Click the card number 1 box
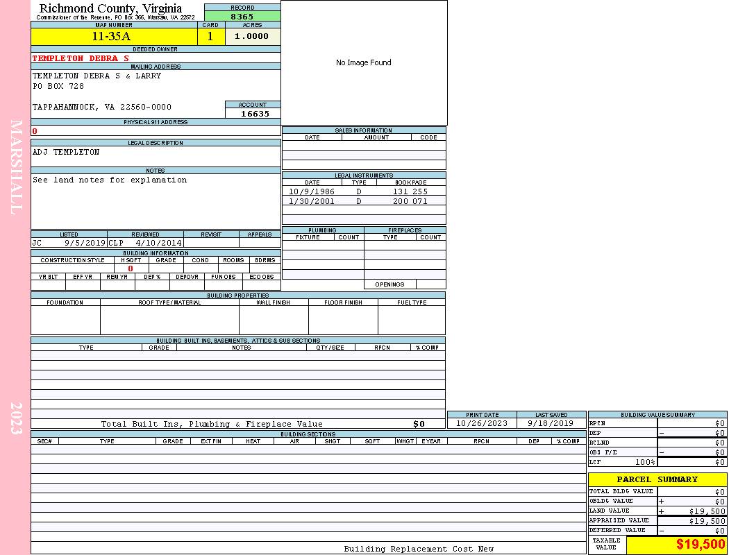Image resolution: width=729 pixels, height=555 pixels. [x=210, y=37]
